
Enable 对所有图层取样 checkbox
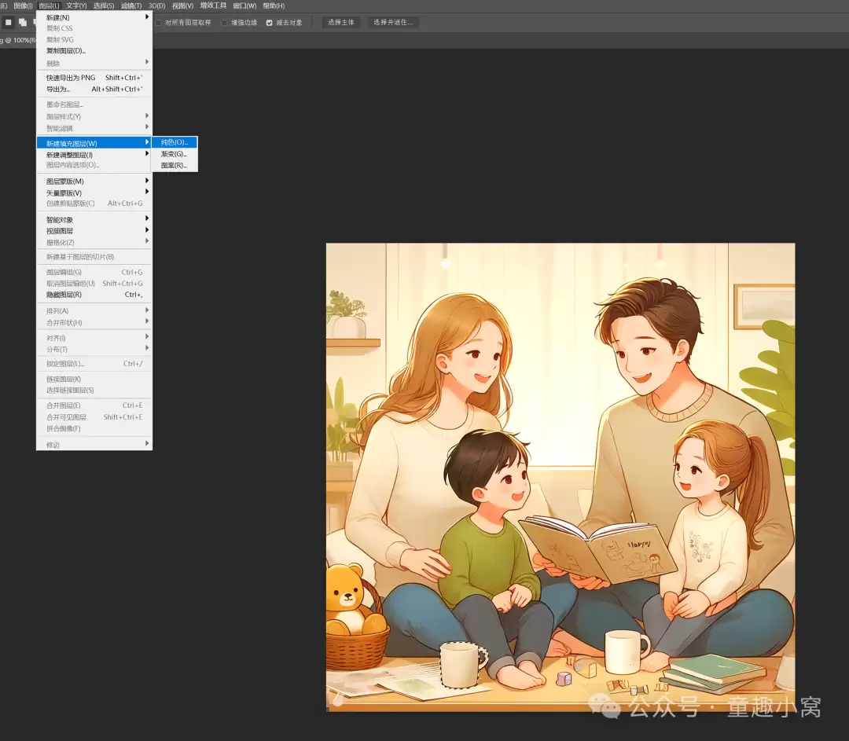(158, 23)
